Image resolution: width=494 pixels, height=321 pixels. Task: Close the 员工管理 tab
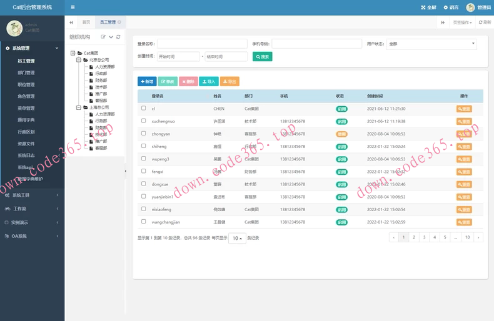tap(119, 22)
